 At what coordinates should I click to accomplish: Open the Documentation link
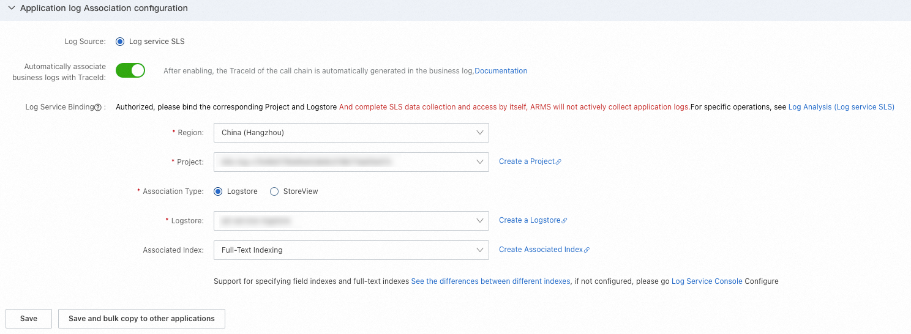[501, 71]
